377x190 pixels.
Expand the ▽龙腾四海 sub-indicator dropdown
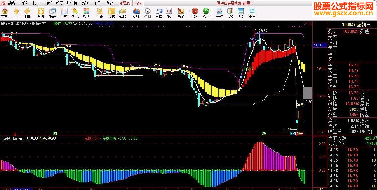pos(9,138)
